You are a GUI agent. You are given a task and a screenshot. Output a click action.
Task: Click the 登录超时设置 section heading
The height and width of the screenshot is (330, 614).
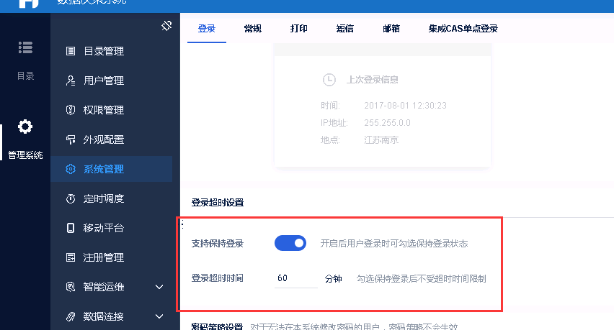[218, 203]
